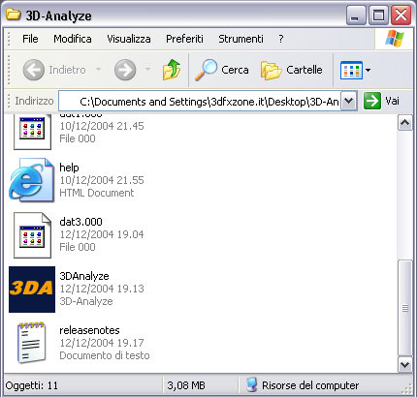417x397 pixels.
Task: Maximize the 3D-Analyze window
Action: pyautogui.click(x=378, y=15)
